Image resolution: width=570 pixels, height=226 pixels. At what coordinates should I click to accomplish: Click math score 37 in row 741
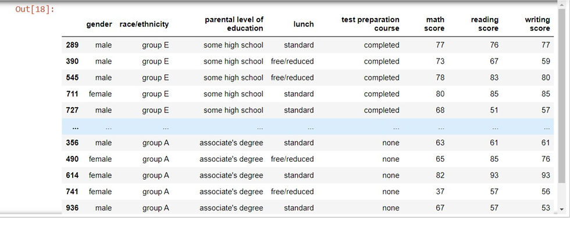tap(440, 192)
